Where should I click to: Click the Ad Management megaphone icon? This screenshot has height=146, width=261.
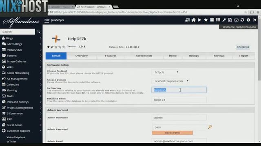pyautogui.click(x=4, y=79)
